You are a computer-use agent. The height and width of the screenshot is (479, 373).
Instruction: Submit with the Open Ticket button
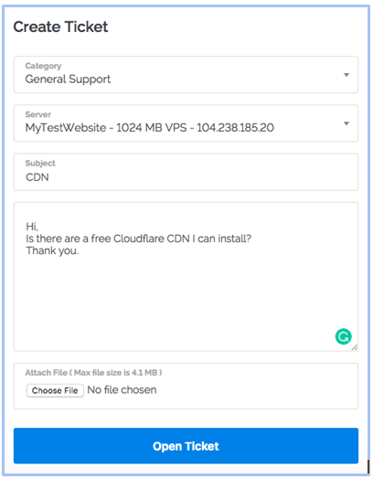[x=186, y=446]
